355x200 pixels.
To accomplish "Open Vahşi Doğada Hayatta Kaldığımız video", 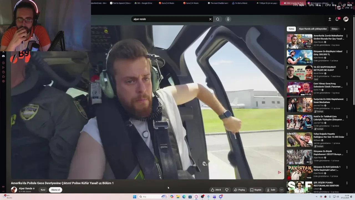I will [300, 139].
